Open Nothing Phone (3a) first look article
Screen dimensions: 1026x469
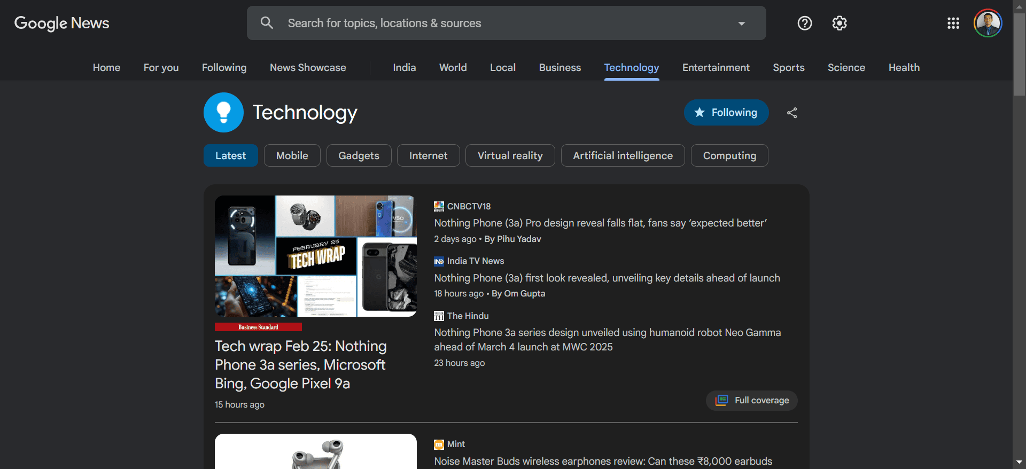[607, 278]
